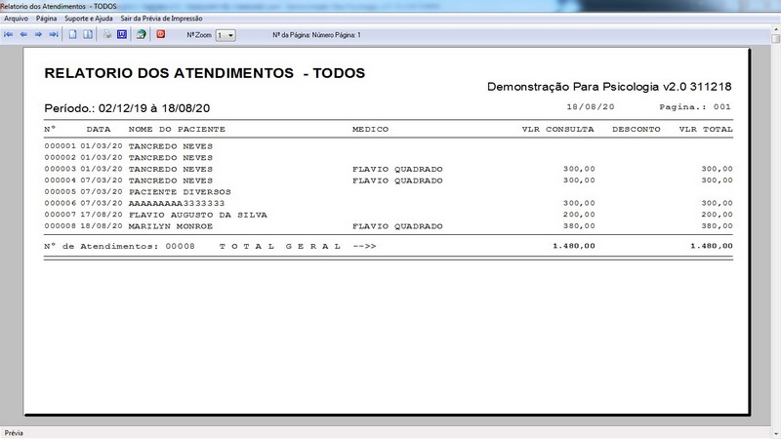Image resolution: width=781 pixels, height=439 pixels.
Task: Click the 1.480,00 grand total under VLR TOTAL
Action: (712, 246)
